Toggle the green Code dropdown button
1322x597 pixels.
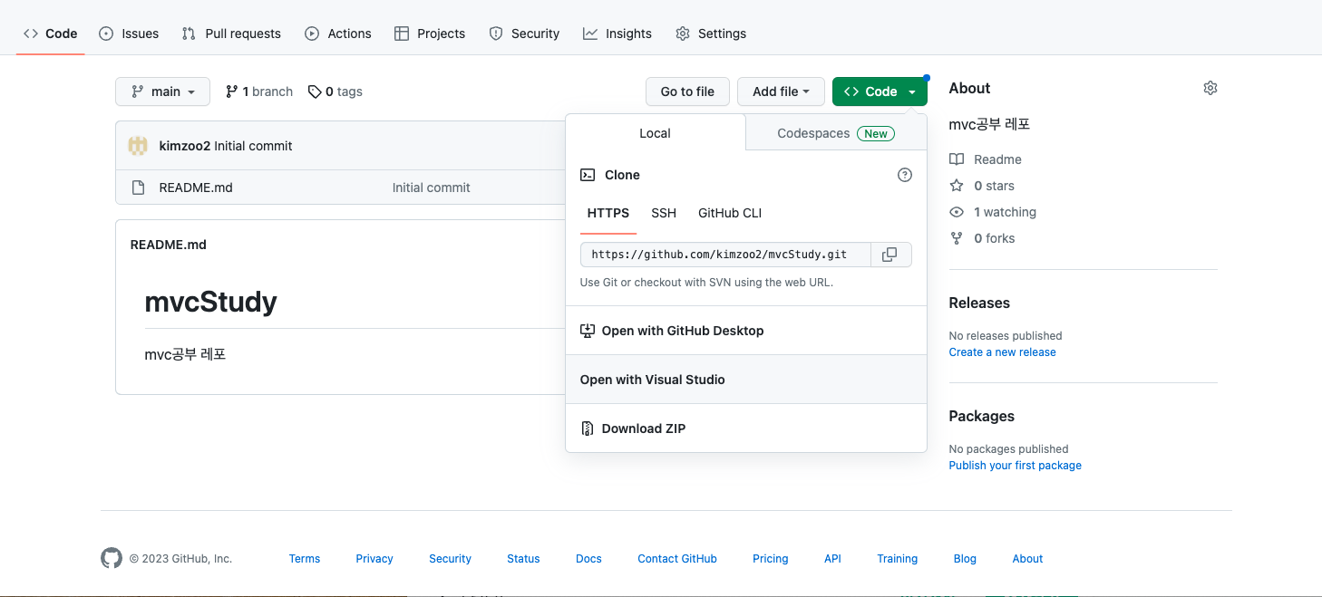880,91
